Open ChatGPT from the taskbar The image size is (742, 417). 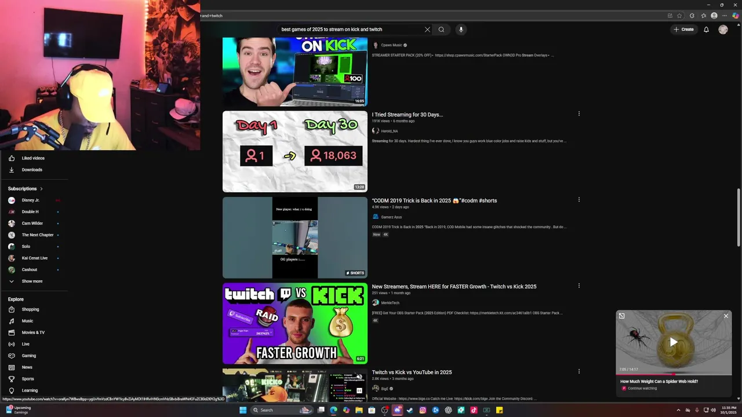448,410
